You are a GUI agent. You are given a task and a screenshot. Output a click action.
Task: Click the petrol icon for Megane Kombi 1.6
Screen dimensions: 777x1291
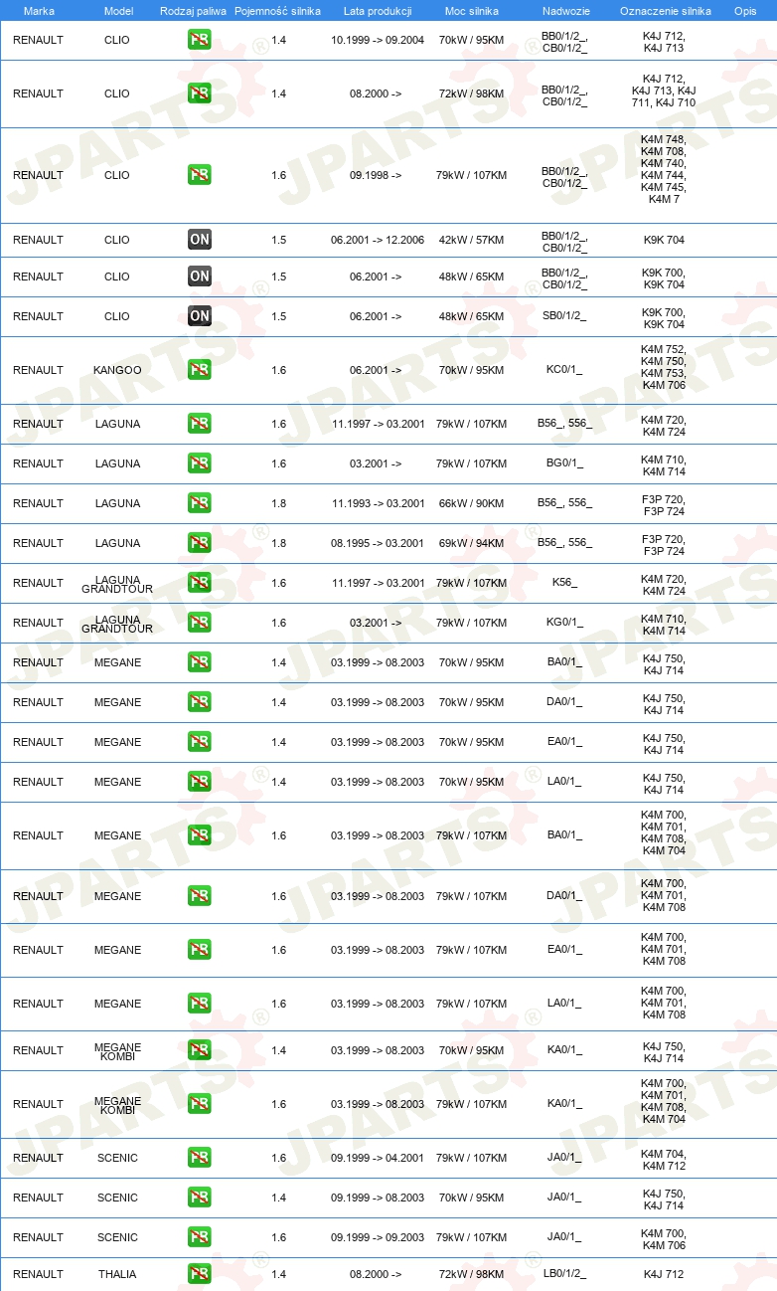point(200,1104)
